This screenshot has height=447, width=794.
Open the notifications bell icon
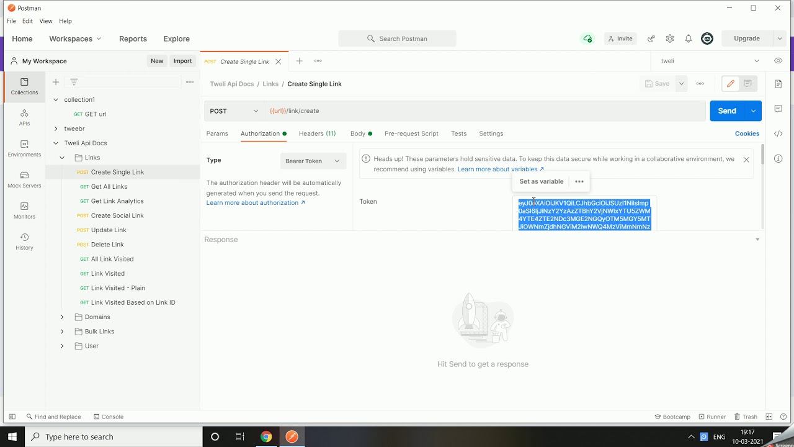(x=689, y=38)
